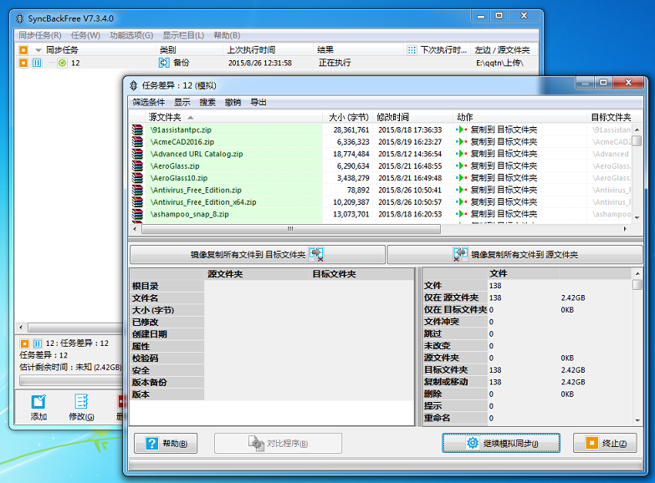Click the zip icon of ashampoo_snap_8.zip
This screenshot has height=483, width=655.
pyautogui.click(x=137, y=214)
